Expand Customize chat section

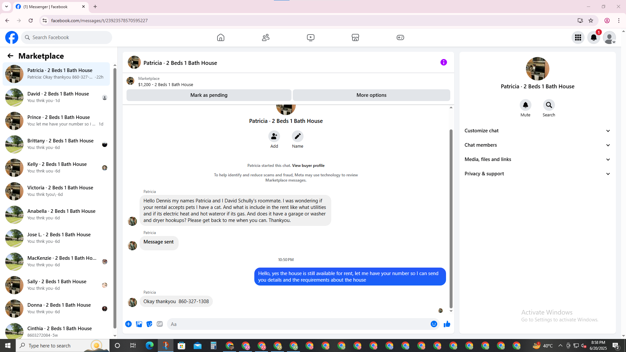click(x=537, y=131)
